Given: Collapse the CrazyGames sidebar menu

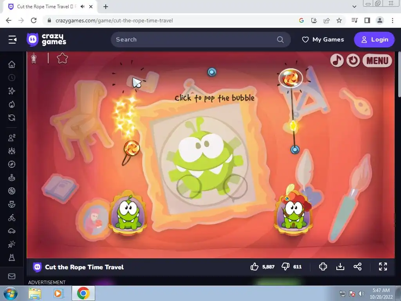Looking at the screenshot, I should click(x=12, y=40).
